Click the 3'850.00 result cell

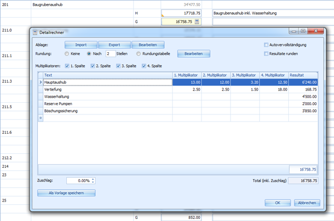tap(303, 111)
